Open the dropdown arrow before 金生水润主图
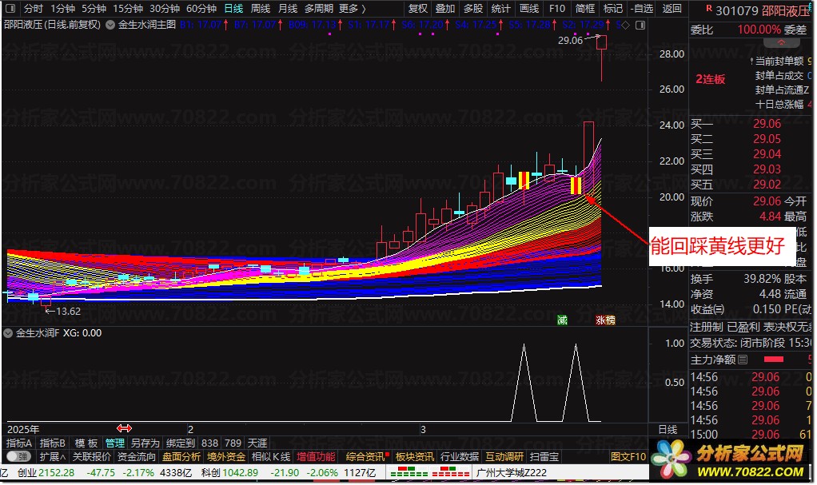 click(x=110, y=25)
